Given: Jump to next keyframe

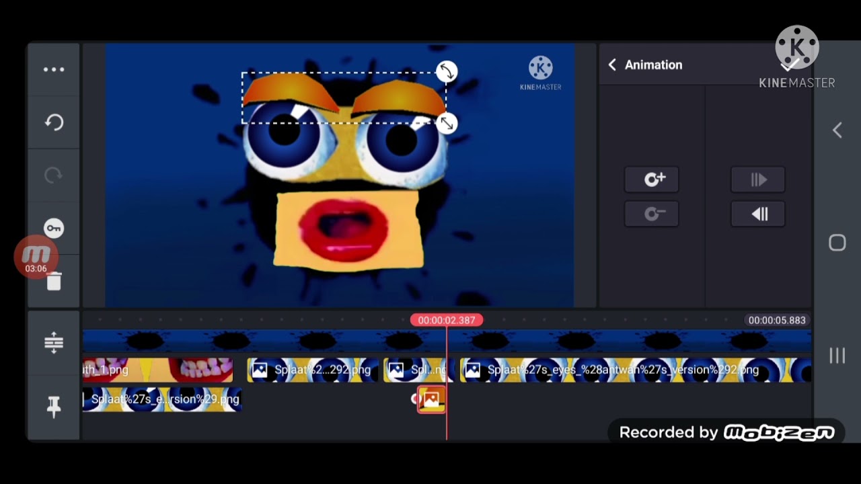Looking at the screenshot, I should [758, 179].
